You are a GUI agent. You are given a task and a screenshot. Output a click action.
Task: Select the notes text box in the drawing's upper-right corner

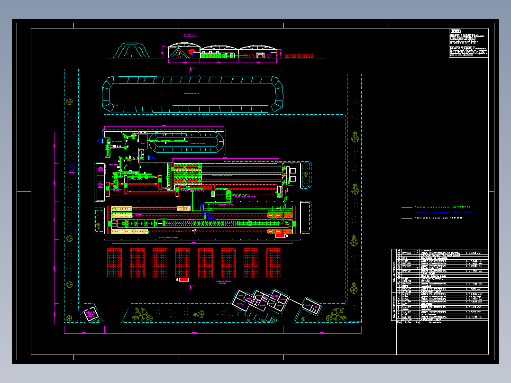pyautogui.click(x=469, y=43)
